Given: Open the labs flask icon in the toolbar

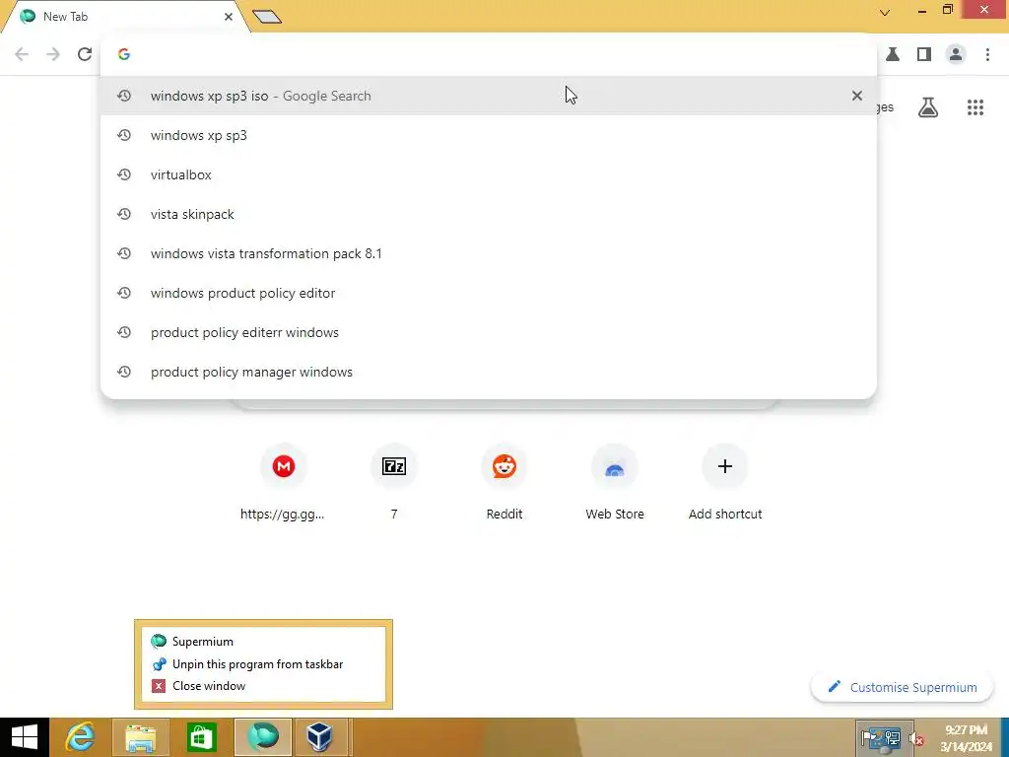Looking at the screenshot, I should click(893, 55).
